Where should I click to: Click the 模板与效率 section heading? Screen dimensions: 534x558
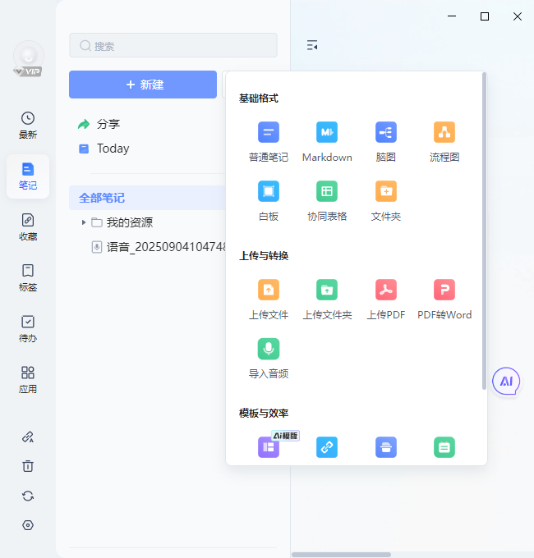point(263,413)
